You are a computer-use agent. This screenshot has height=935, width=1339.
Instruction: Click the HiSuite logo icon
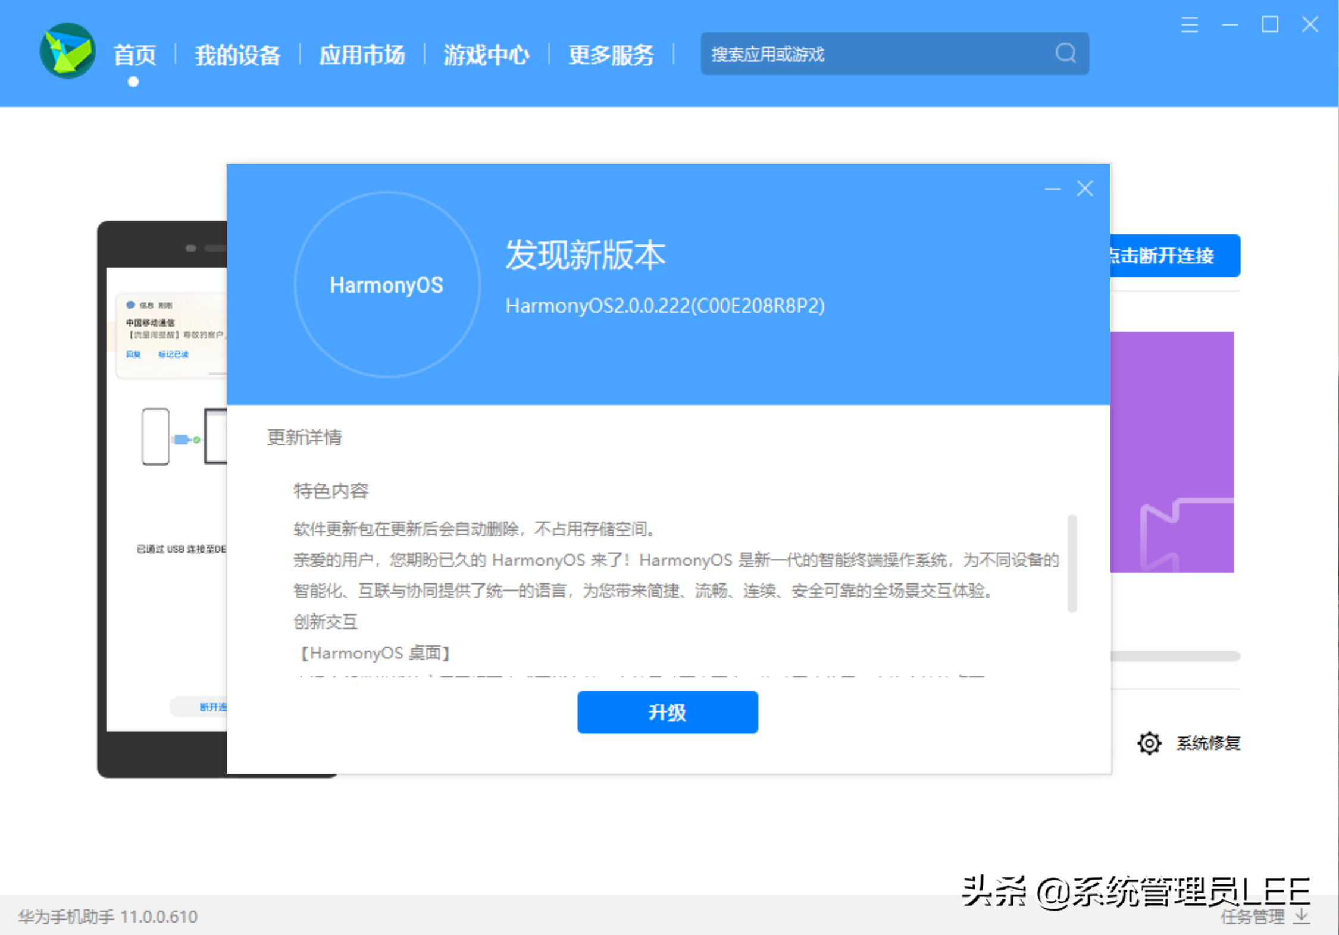[x=67, y=51]
